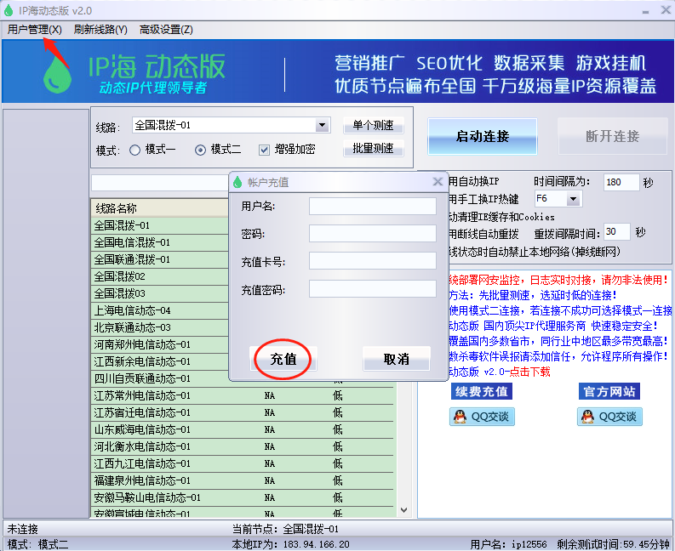Select the 福建泉州电信动态-01 row
The height and width of the screenshot is (551, 675).
click(x=243, y=480)
